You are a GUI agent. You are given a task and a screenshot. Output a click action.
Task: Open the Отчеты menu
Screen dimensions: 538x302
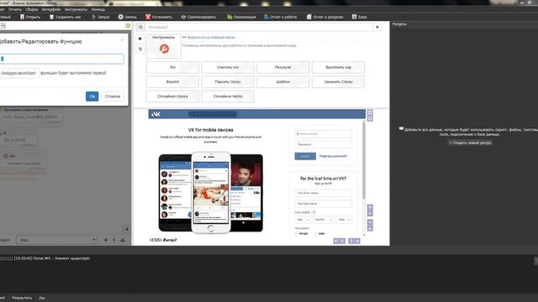[15, 9]
